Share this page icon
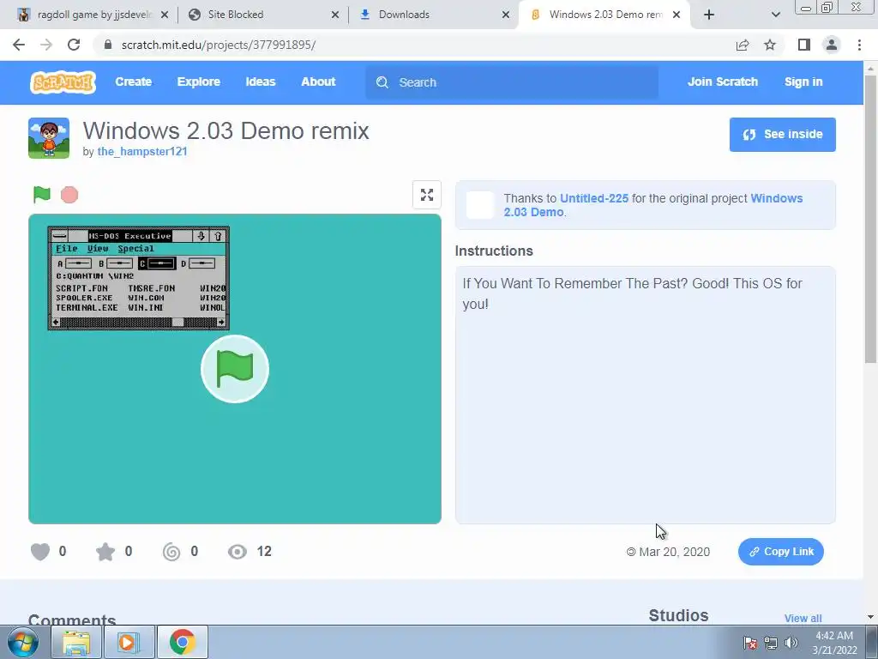The image size is (878, 659). [x=743, y=45]
